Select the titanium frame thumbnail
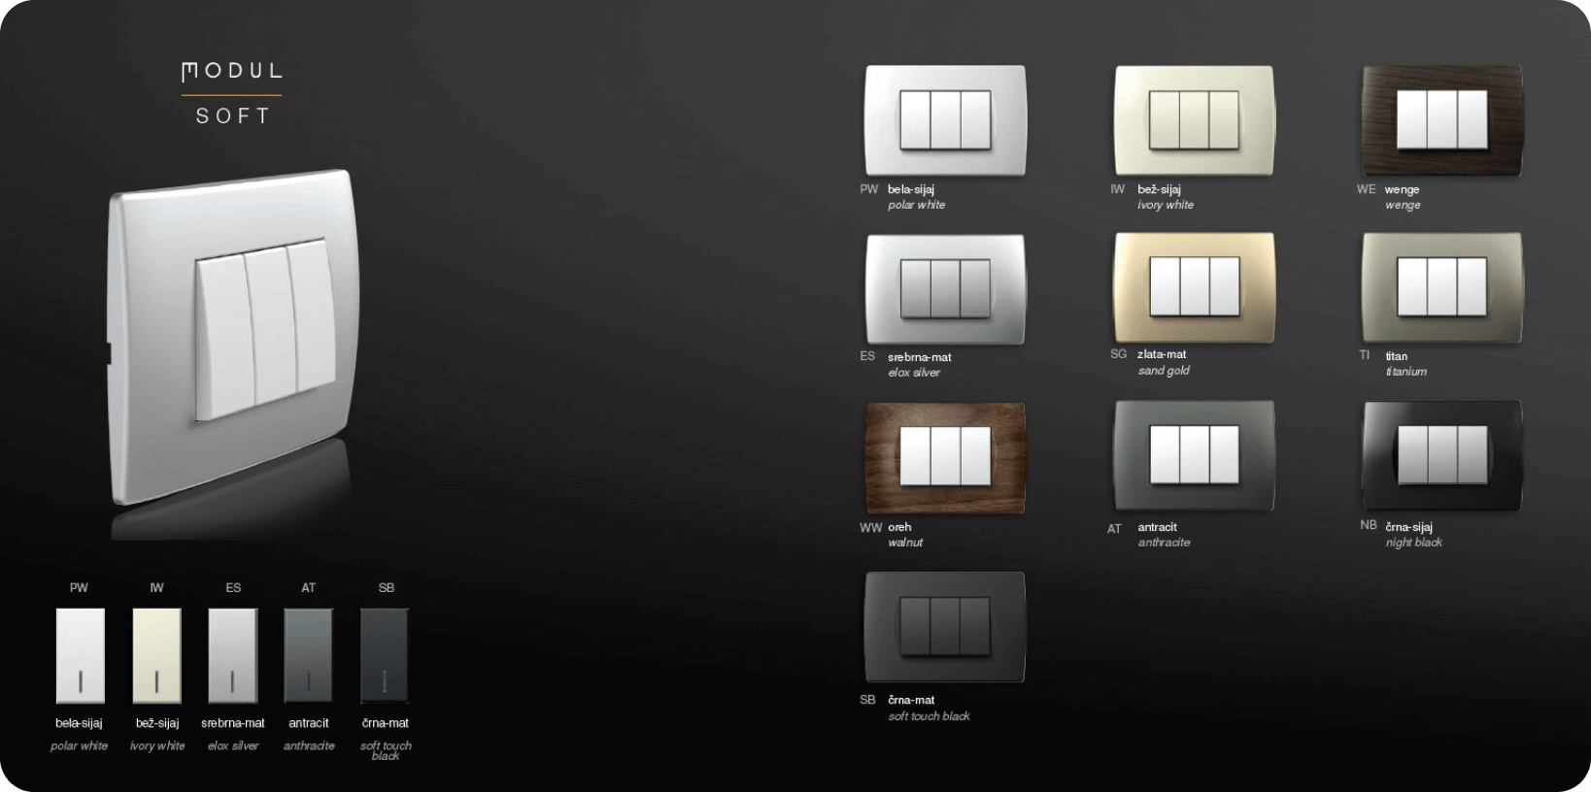This screenshot has width=1591, height=792. coord(1442,287)
